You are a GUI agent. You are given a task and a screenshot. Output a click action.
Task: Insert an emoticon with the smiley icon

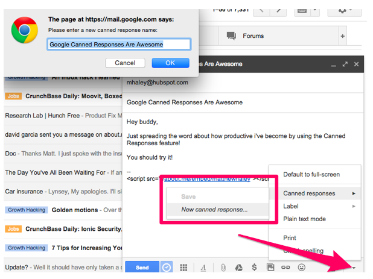(x=301, y=268)
